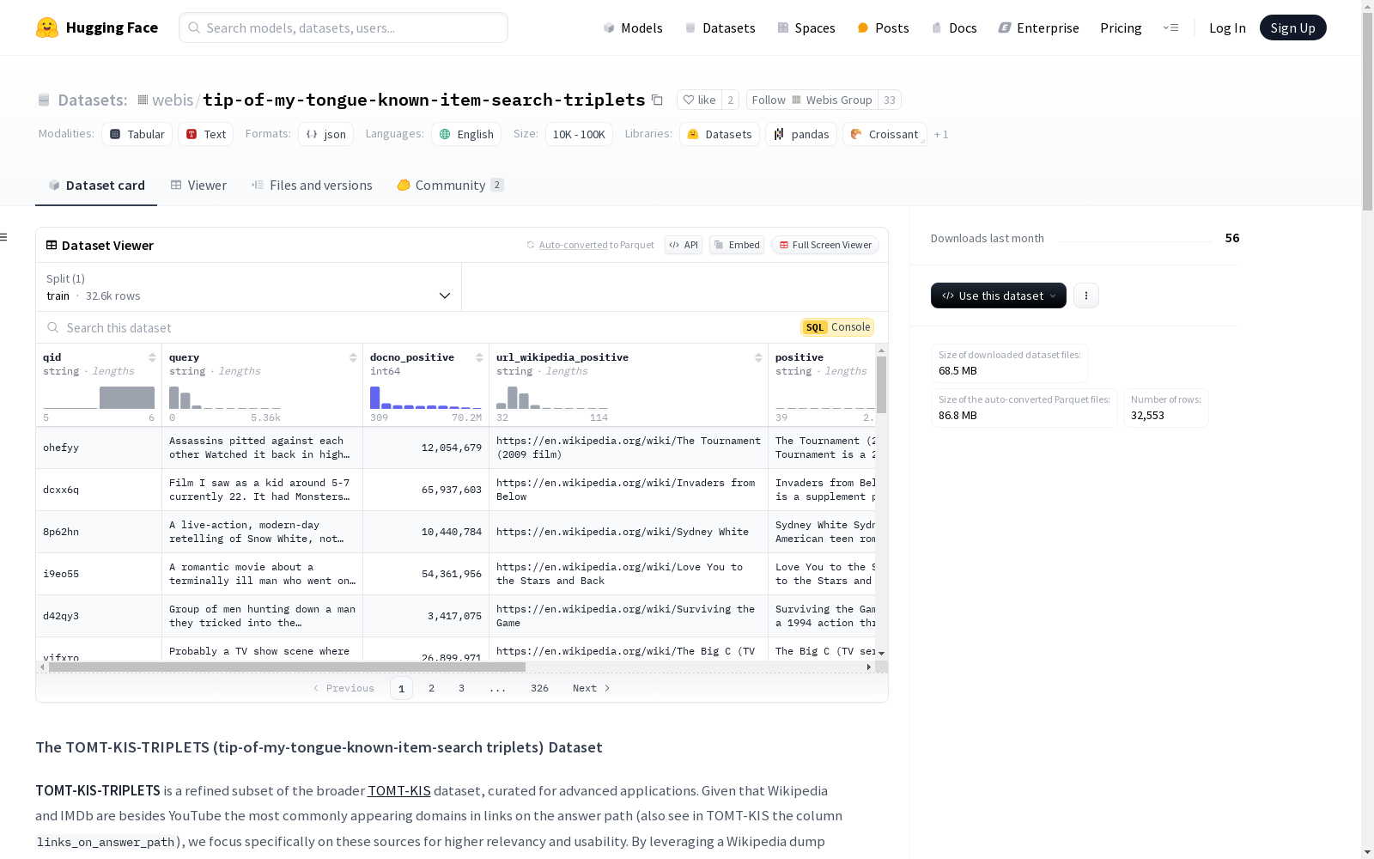Go to Datasets in the navigation

coord(720,27)
